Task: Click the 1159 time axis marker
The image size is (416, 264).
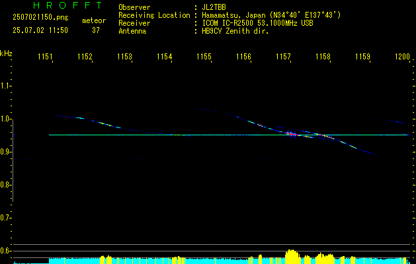Action: pos(362,57)
